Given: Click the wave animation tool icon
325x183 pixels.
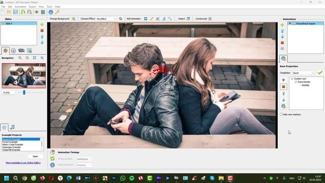Looking at the screenshot, I should click(170, 19).
